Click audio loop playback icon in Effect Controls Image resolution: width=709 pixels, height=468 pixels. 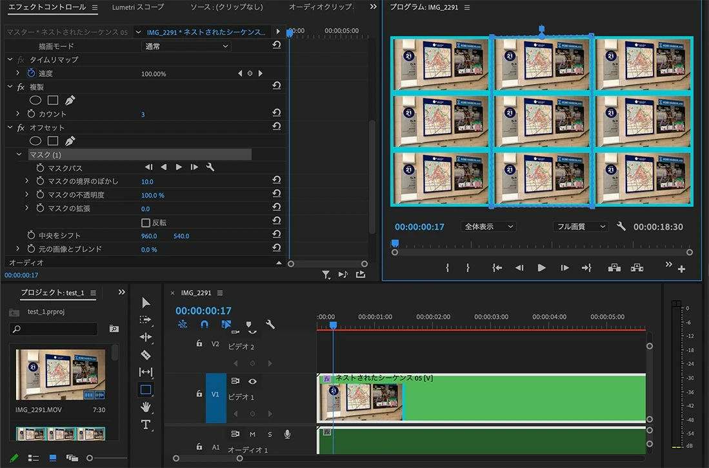[343, 274]
